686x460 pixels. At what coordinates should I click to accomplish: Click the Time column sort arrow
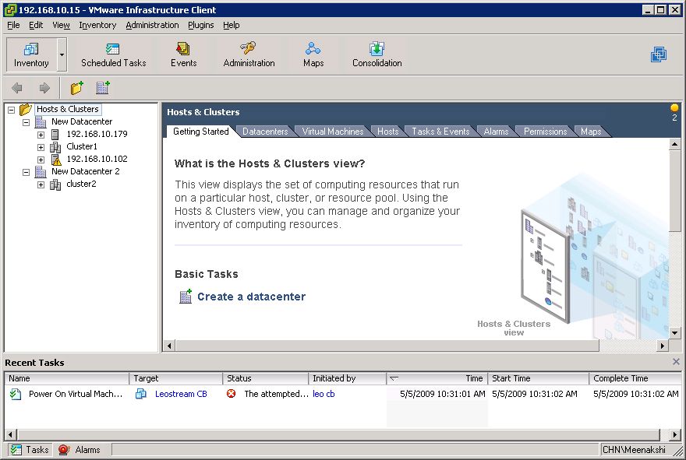(394, 378)
